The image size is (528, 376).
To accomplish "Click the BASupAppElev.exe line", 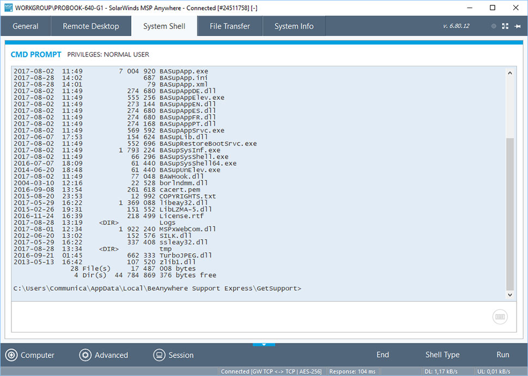I will (119, 97).
